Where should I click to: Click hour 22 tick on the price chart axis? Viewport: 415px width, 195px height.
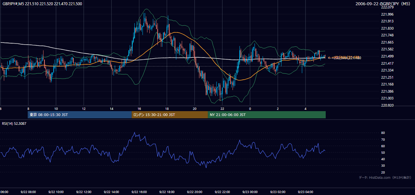(x=222, y=109)
